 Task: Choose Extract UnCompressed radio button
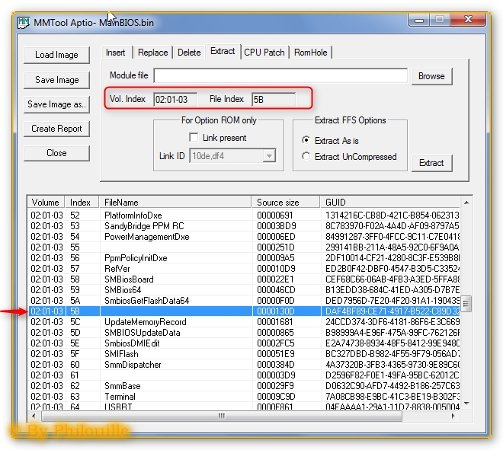(306, 156)
